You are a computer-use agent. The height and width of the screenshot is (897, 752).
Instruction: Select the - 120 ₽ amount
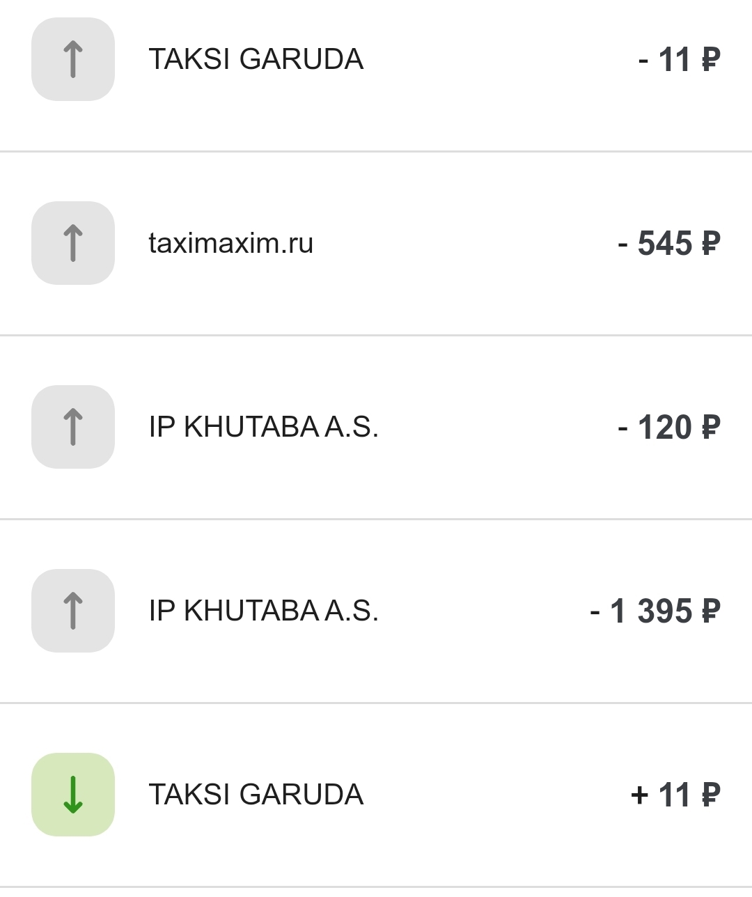point(668,427)
